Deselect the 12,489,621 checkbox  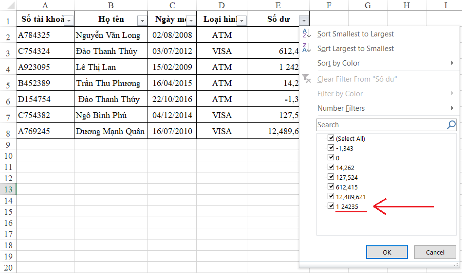click(x=331, y=197)
